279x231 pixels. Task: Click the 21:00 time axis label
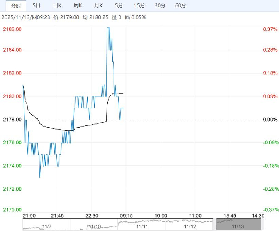click(x=29, y=215)
